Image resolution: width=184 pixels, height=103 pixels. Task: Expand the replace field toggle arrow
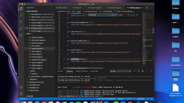[87, 15]
